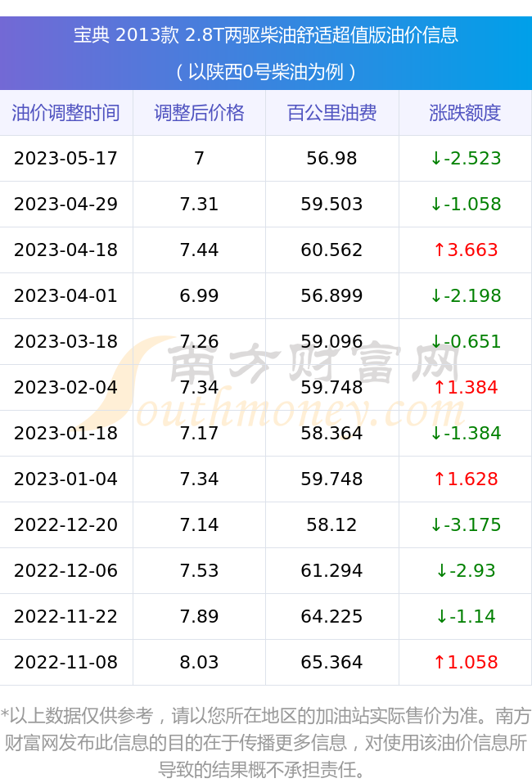
Task: Click the red up arrow 1.628 value
Action: click(x=466, y=479)
